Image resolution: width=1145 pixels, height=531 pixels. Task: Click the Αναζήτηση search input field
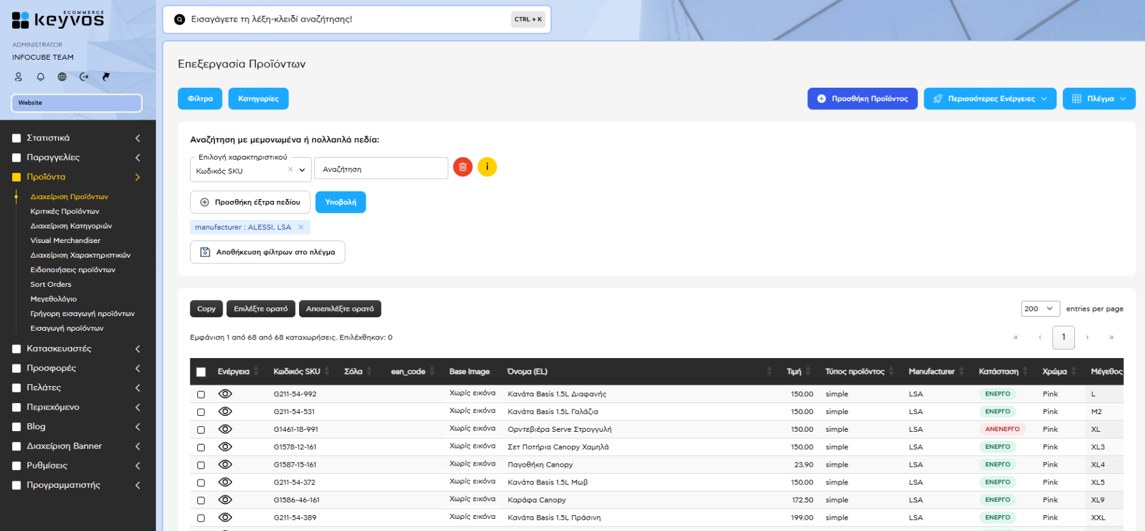(381, 169)
